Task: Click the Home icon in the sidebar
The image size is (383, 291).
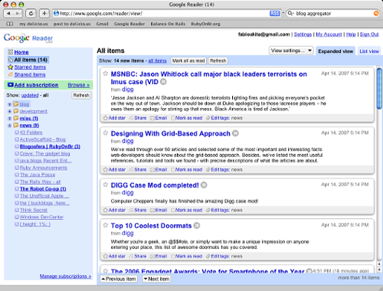Action: pyautogui.click(x=11, y=52)
